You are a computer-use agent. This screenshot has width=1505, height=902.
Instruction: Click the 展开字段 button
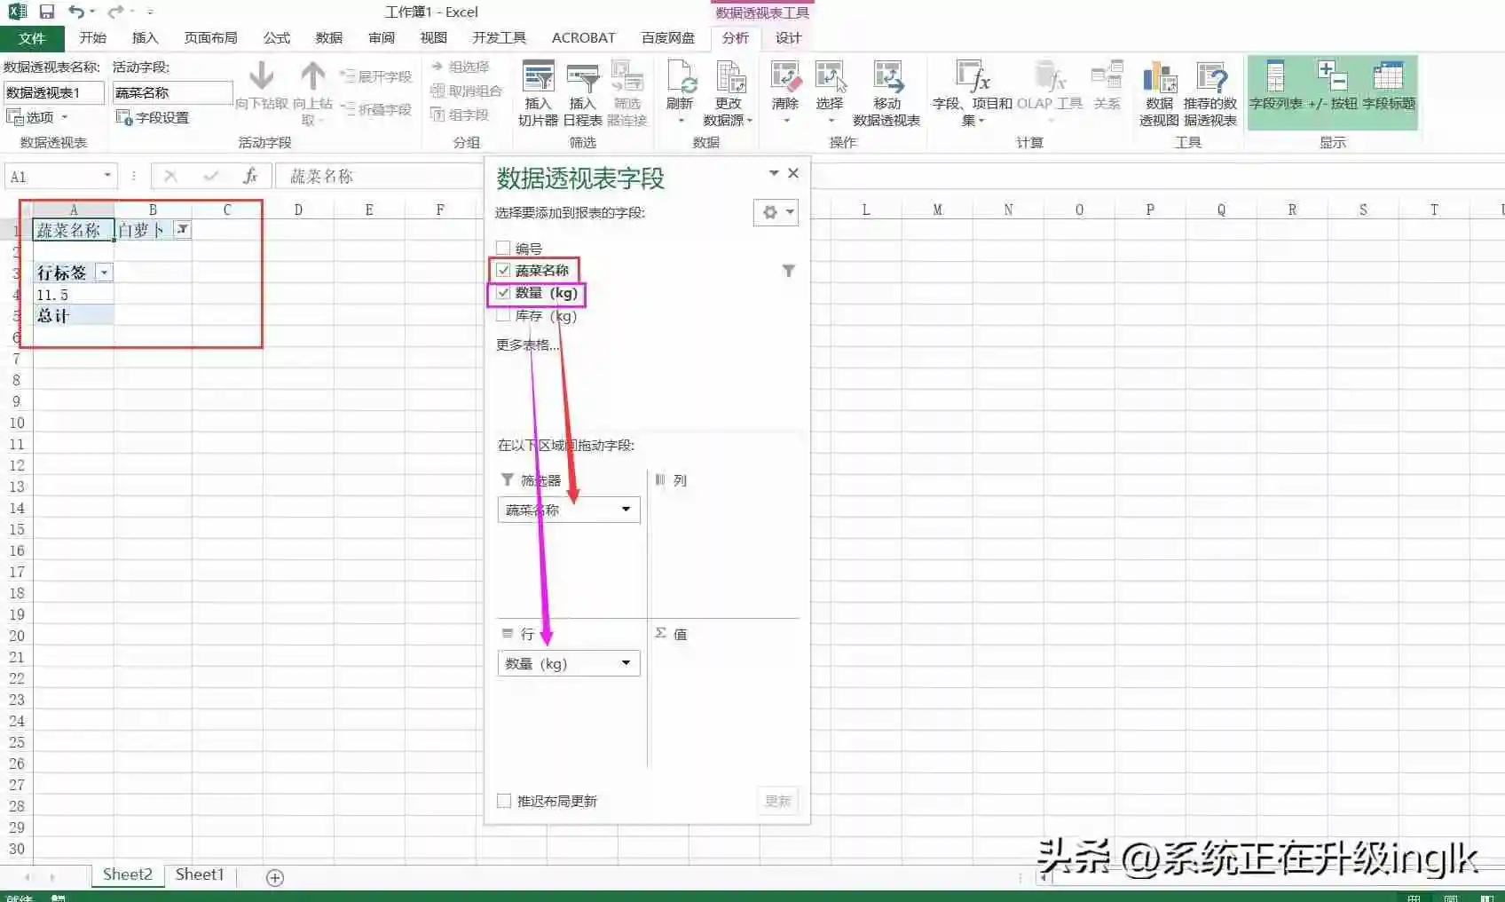(x=376, y=76)
